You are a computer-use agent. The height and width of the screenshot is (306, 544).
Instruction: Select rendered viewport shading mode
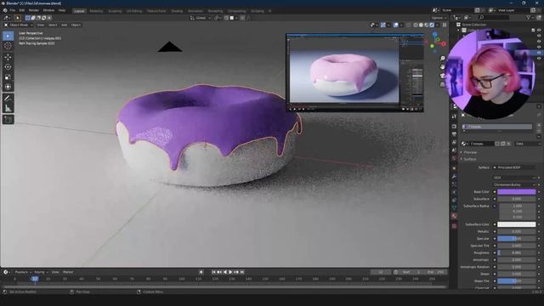pos(432,25)
